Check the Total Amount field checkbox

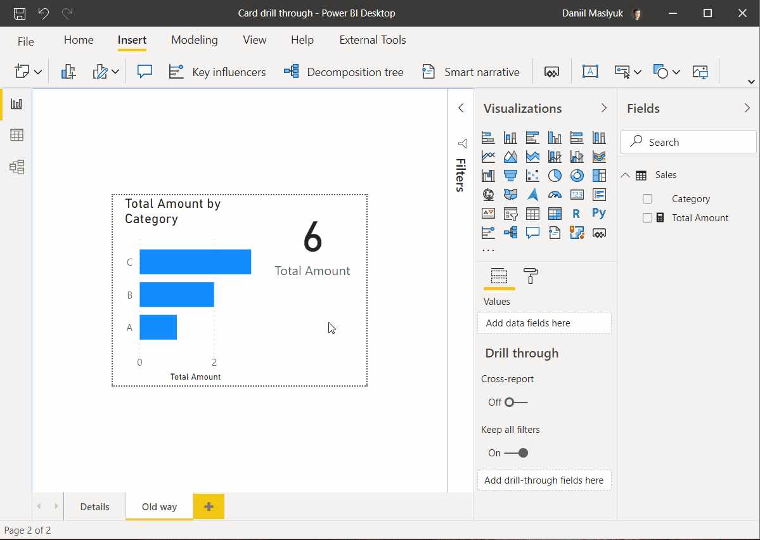(647, 217)
